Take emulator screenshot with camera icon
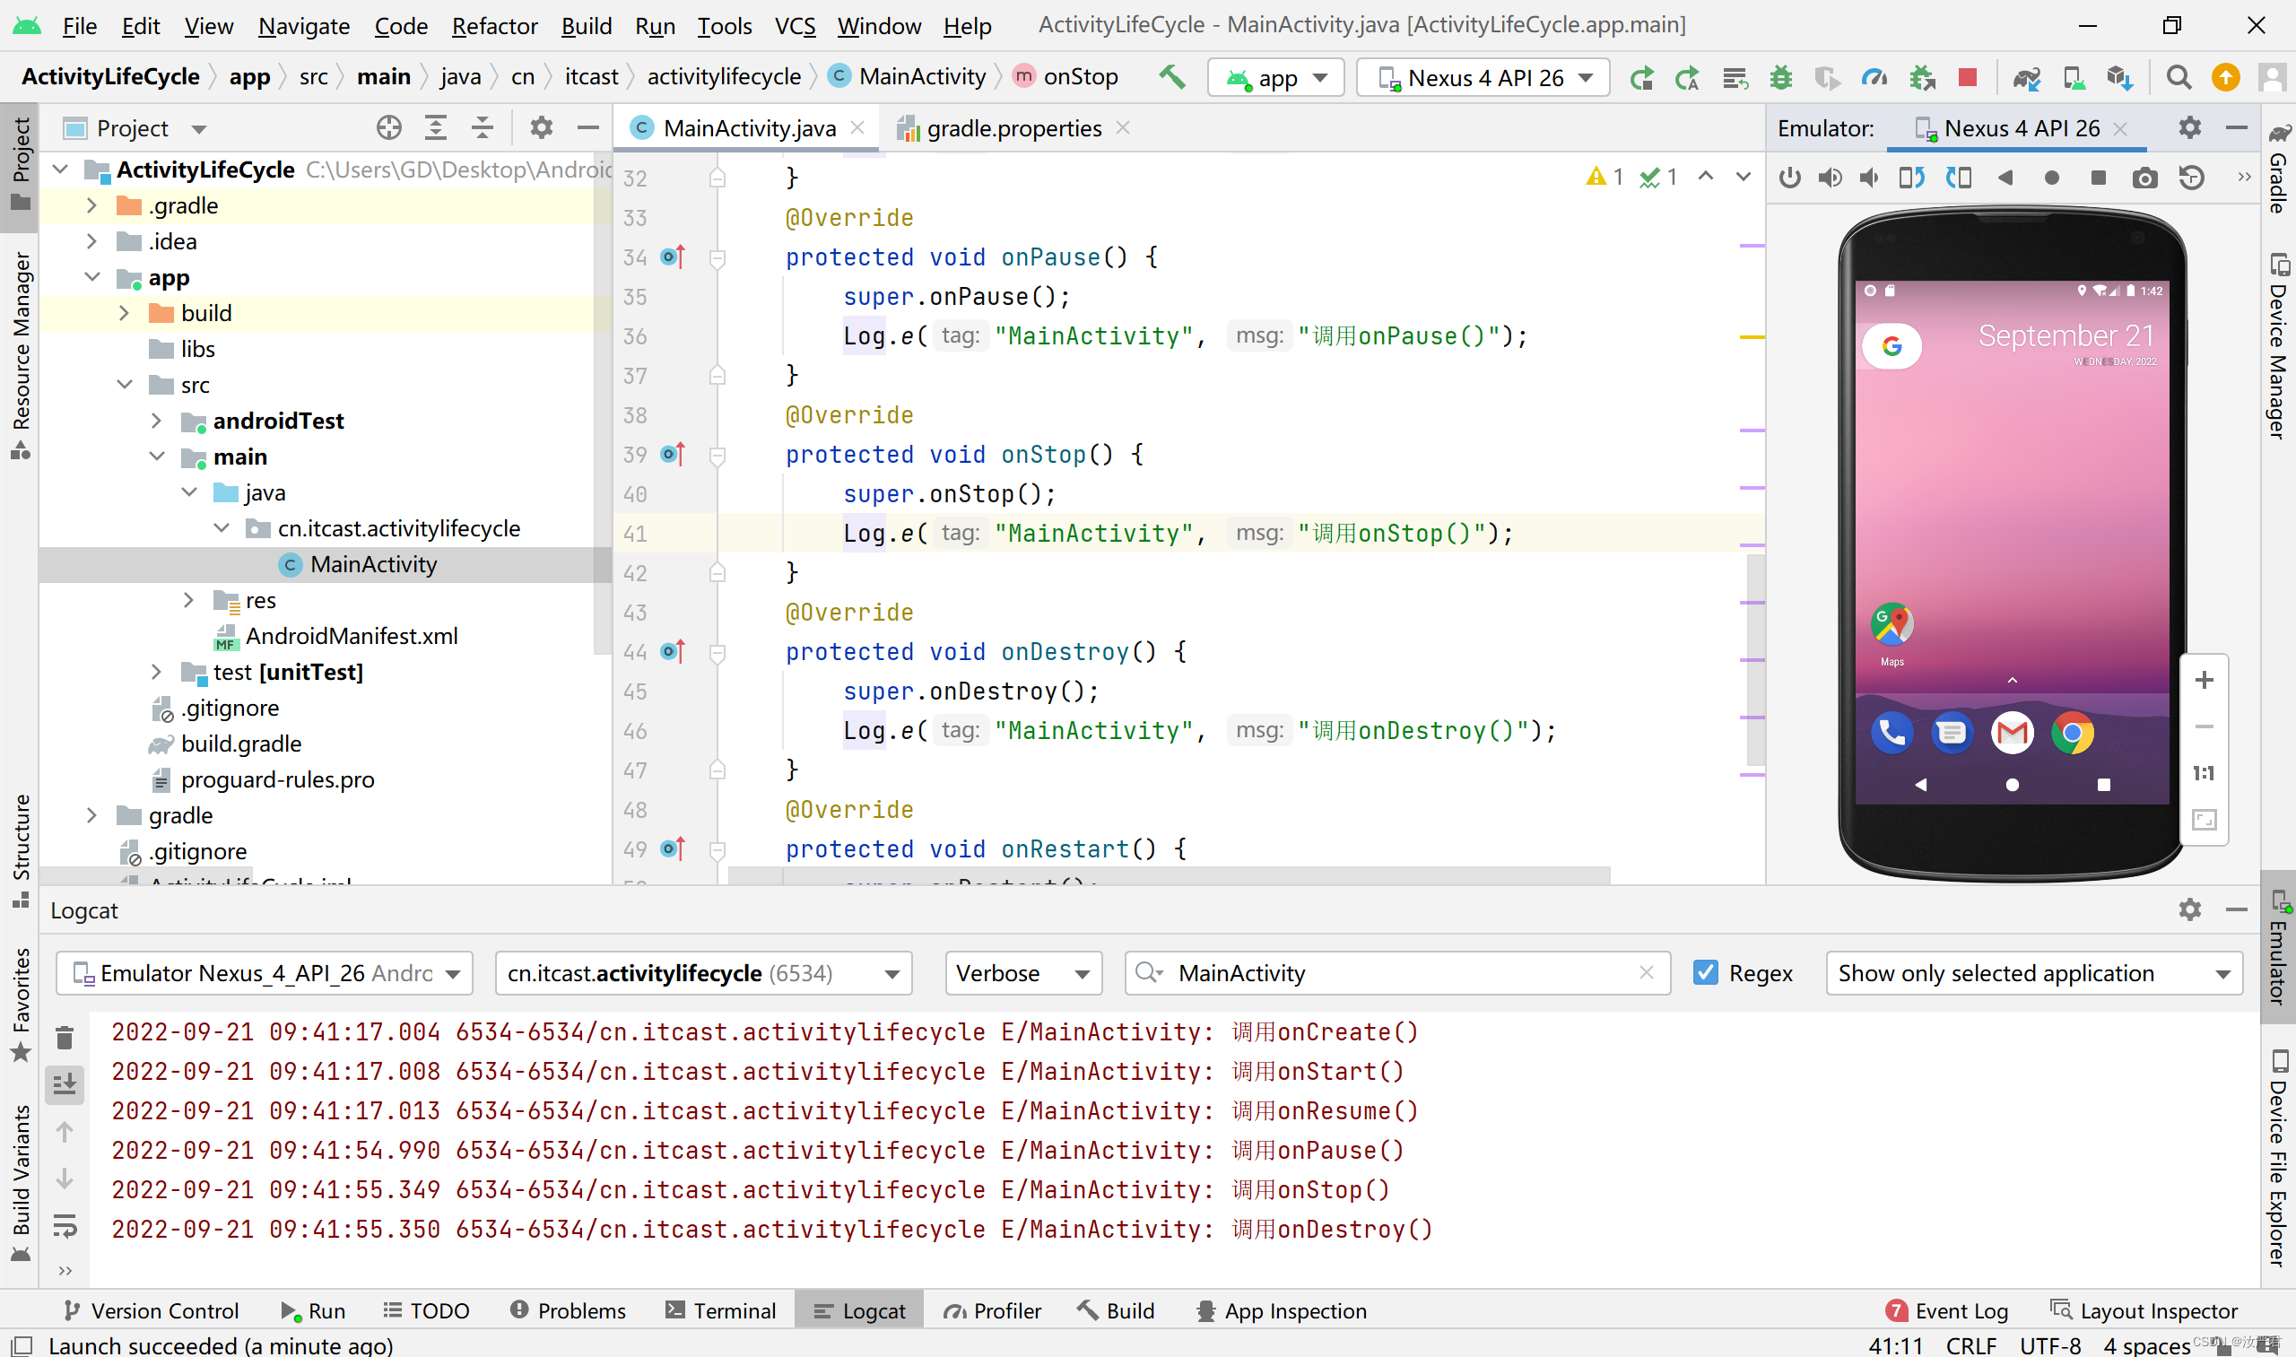The width and height of the screenshot is (2296, 1357). [2144, 178]
